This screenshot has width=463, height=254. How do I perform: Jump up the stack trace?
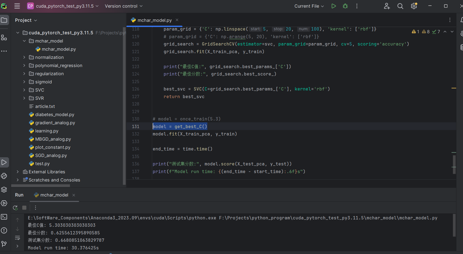click(x=17, y=220)
